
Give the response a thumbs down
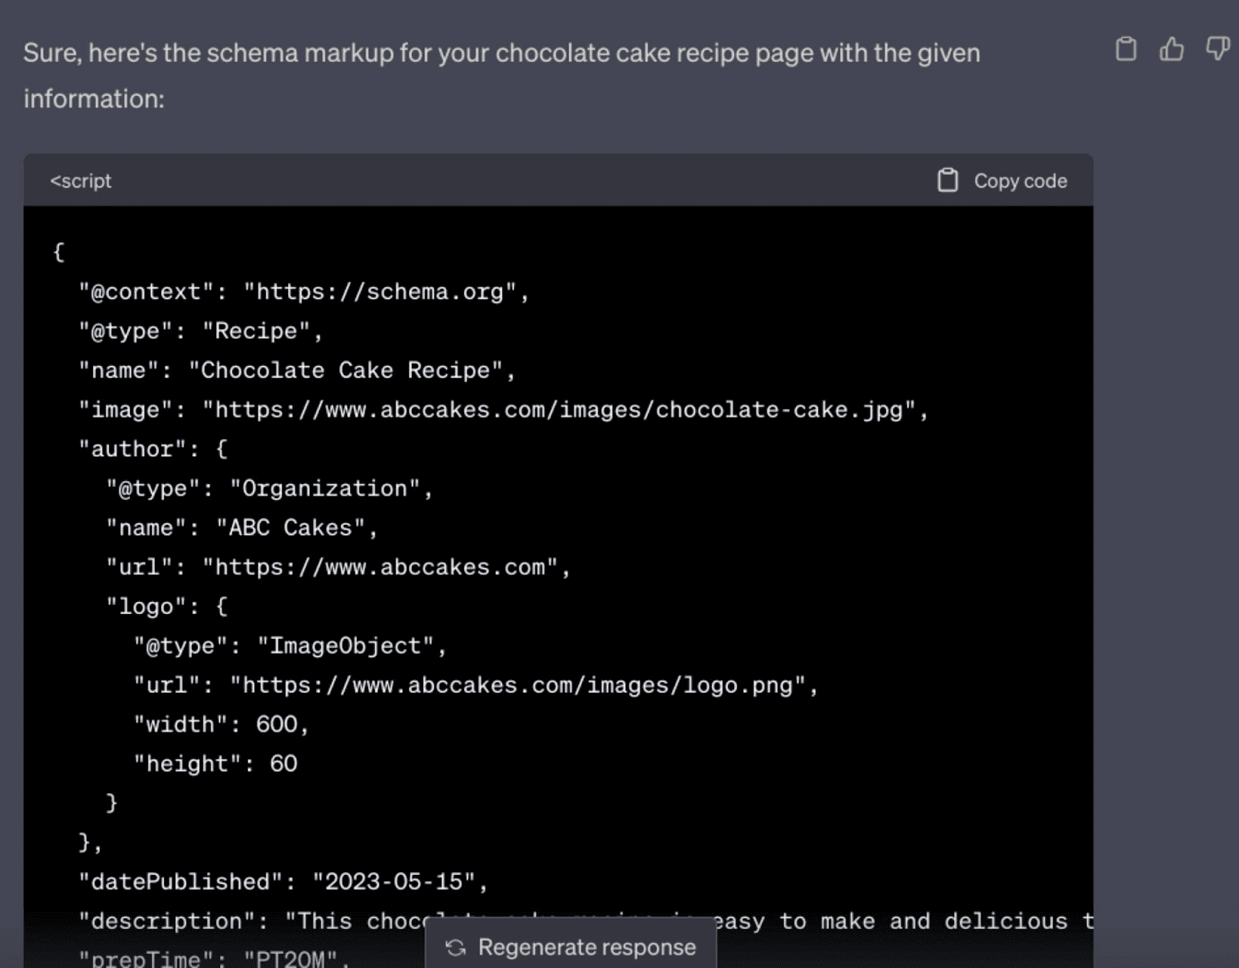(1217, 49)
